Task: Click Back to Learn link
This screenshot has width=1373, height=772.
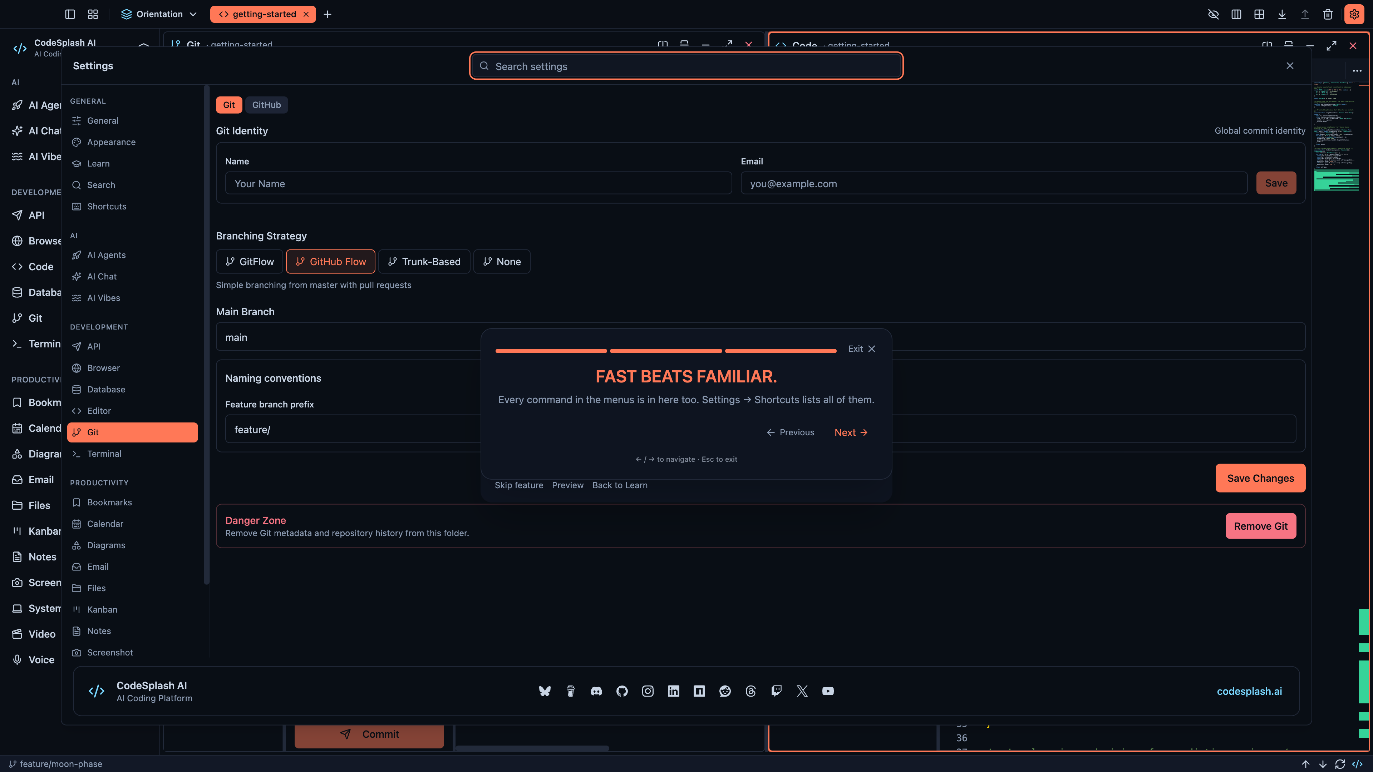Action: (x=620, y=485)
